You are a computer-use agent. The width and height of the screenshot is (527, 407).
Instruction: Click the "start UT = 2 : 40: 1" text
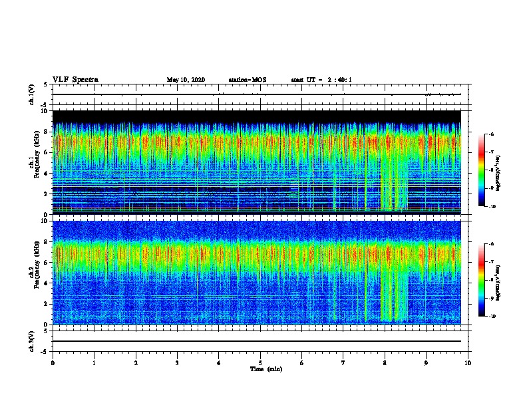click(x=321, y=80)
